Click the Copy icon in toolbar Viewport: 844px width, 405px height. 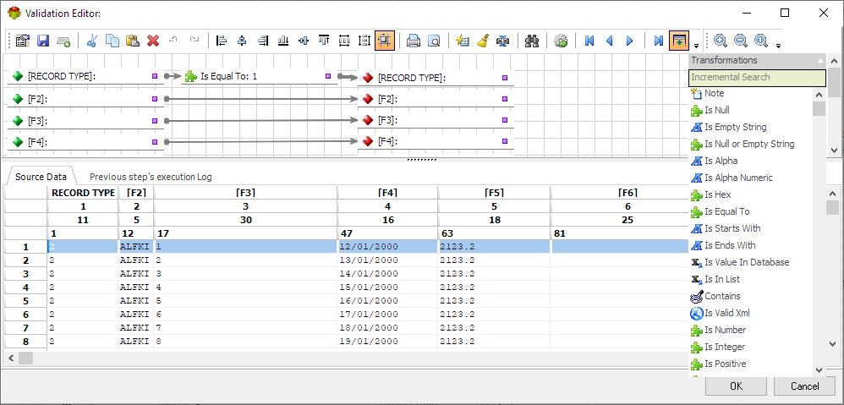pyautogui.click(x=112, y=41)
